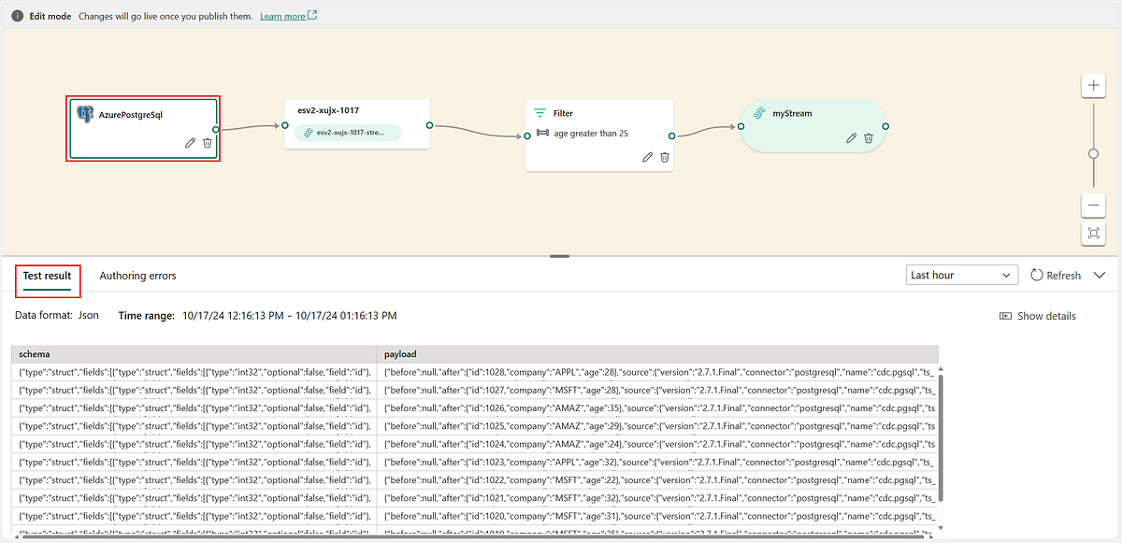Image resolution: width=1122 pixels, height=543 pixels.
Task: Click Show details button
Action: pos(1037,316)
